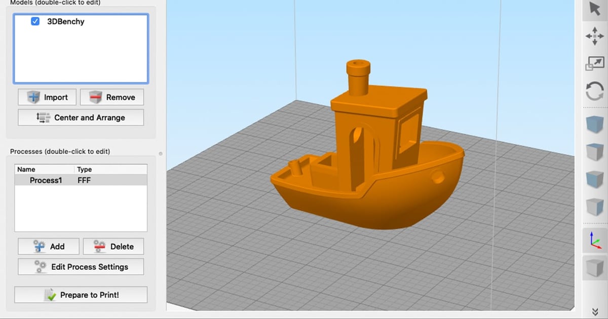This screenshot has height=319, width=608.
Task: Switch to the default isometric view cube
Action: (x=595, y=124)
